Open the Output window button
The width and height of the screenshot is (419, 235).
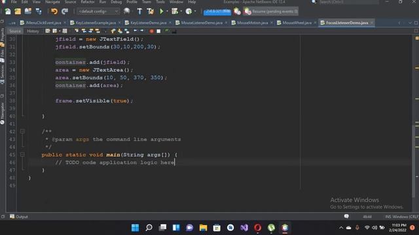19,217
